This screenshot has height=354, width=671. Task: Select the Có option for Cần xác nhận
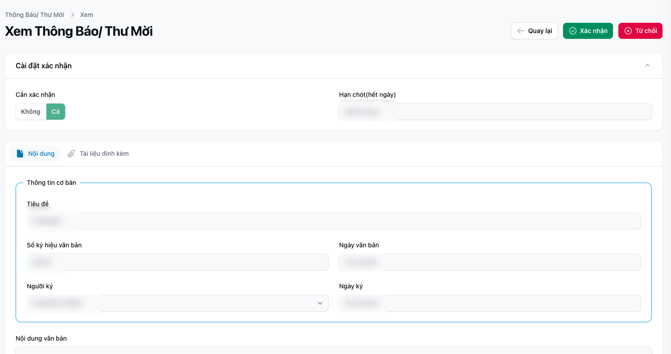coord(56,112)
